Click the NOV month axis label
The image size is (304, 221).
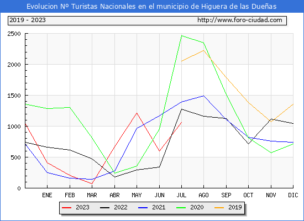pyautogui.click(x=271, y=195)
